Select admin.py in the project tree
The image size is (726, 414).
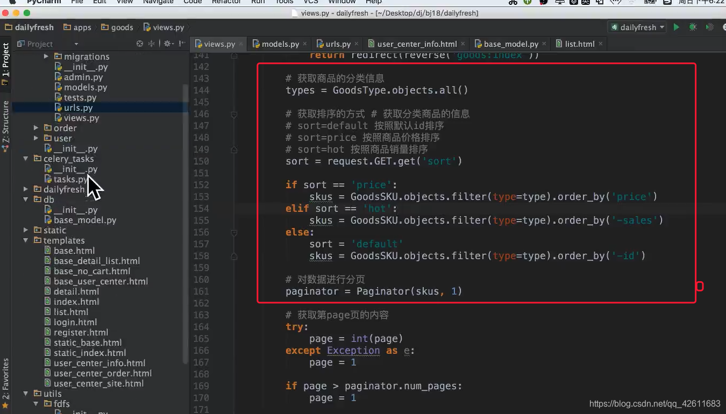(79, 77)
